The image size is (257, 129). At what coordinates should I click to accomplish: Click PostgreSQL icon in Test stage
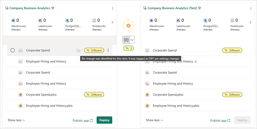tap(205, 20)
